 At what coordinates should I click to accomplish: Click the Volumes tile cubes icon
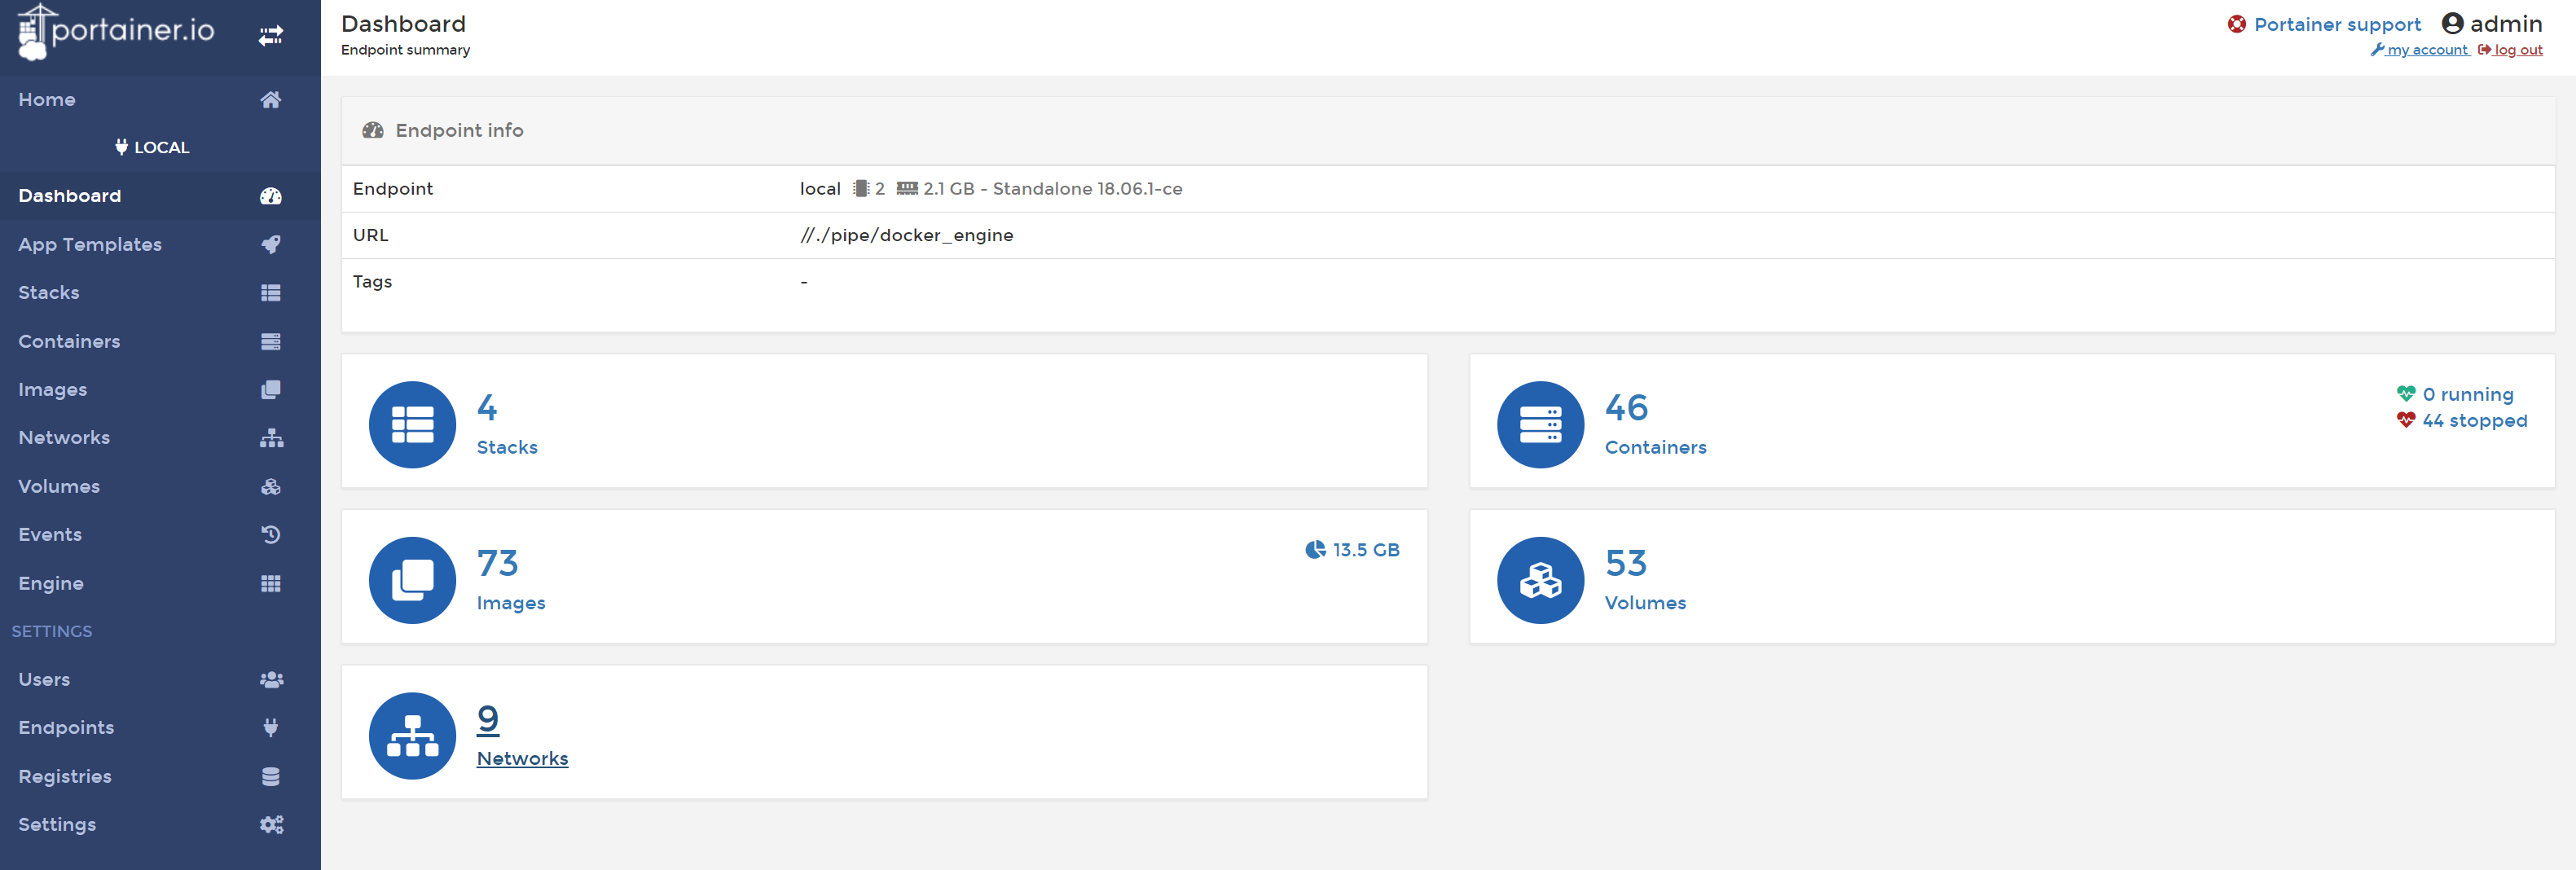1539,580
